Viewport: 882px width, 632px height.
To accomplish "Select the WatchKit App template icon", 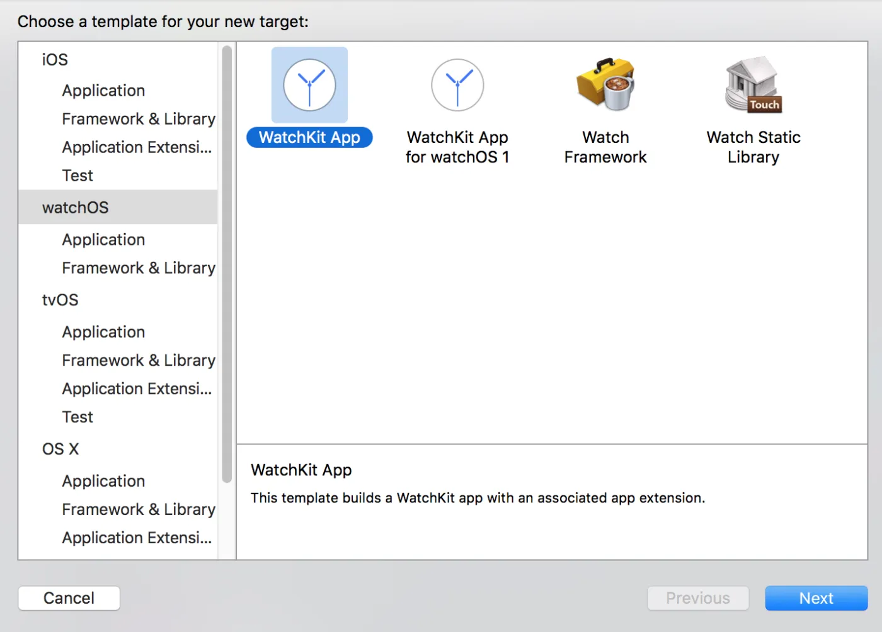I will click(x=309, y=85).
